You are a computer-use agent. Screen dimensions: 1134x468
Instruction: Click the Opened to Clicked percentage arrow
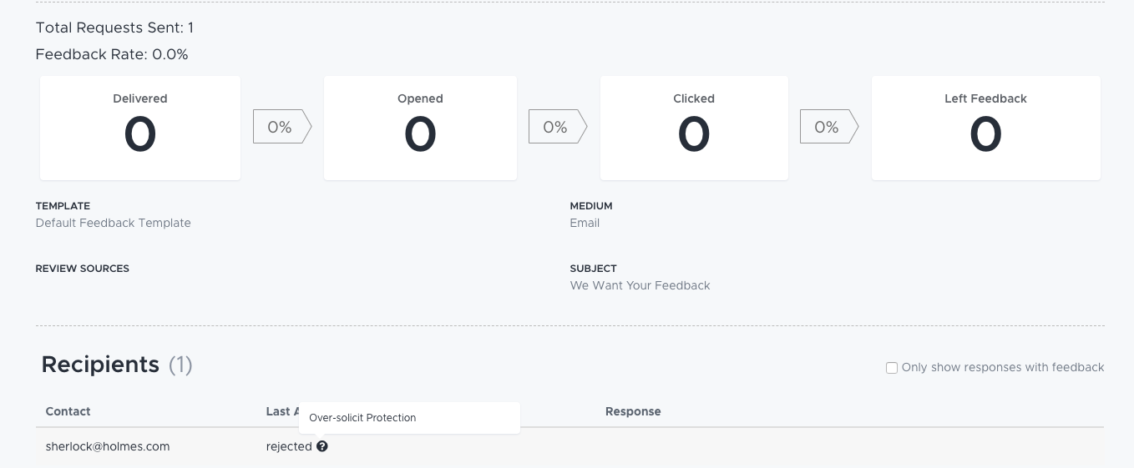pos(558,128)
